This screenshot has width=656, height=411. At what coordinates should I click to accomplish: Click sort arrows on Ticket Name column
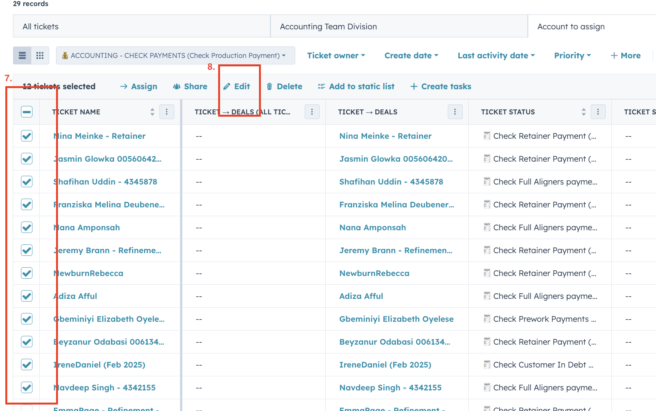[x=152, y=112]
